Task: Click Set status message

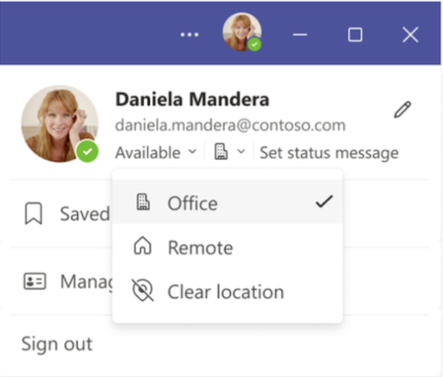Action: click(x=329, y=153)
